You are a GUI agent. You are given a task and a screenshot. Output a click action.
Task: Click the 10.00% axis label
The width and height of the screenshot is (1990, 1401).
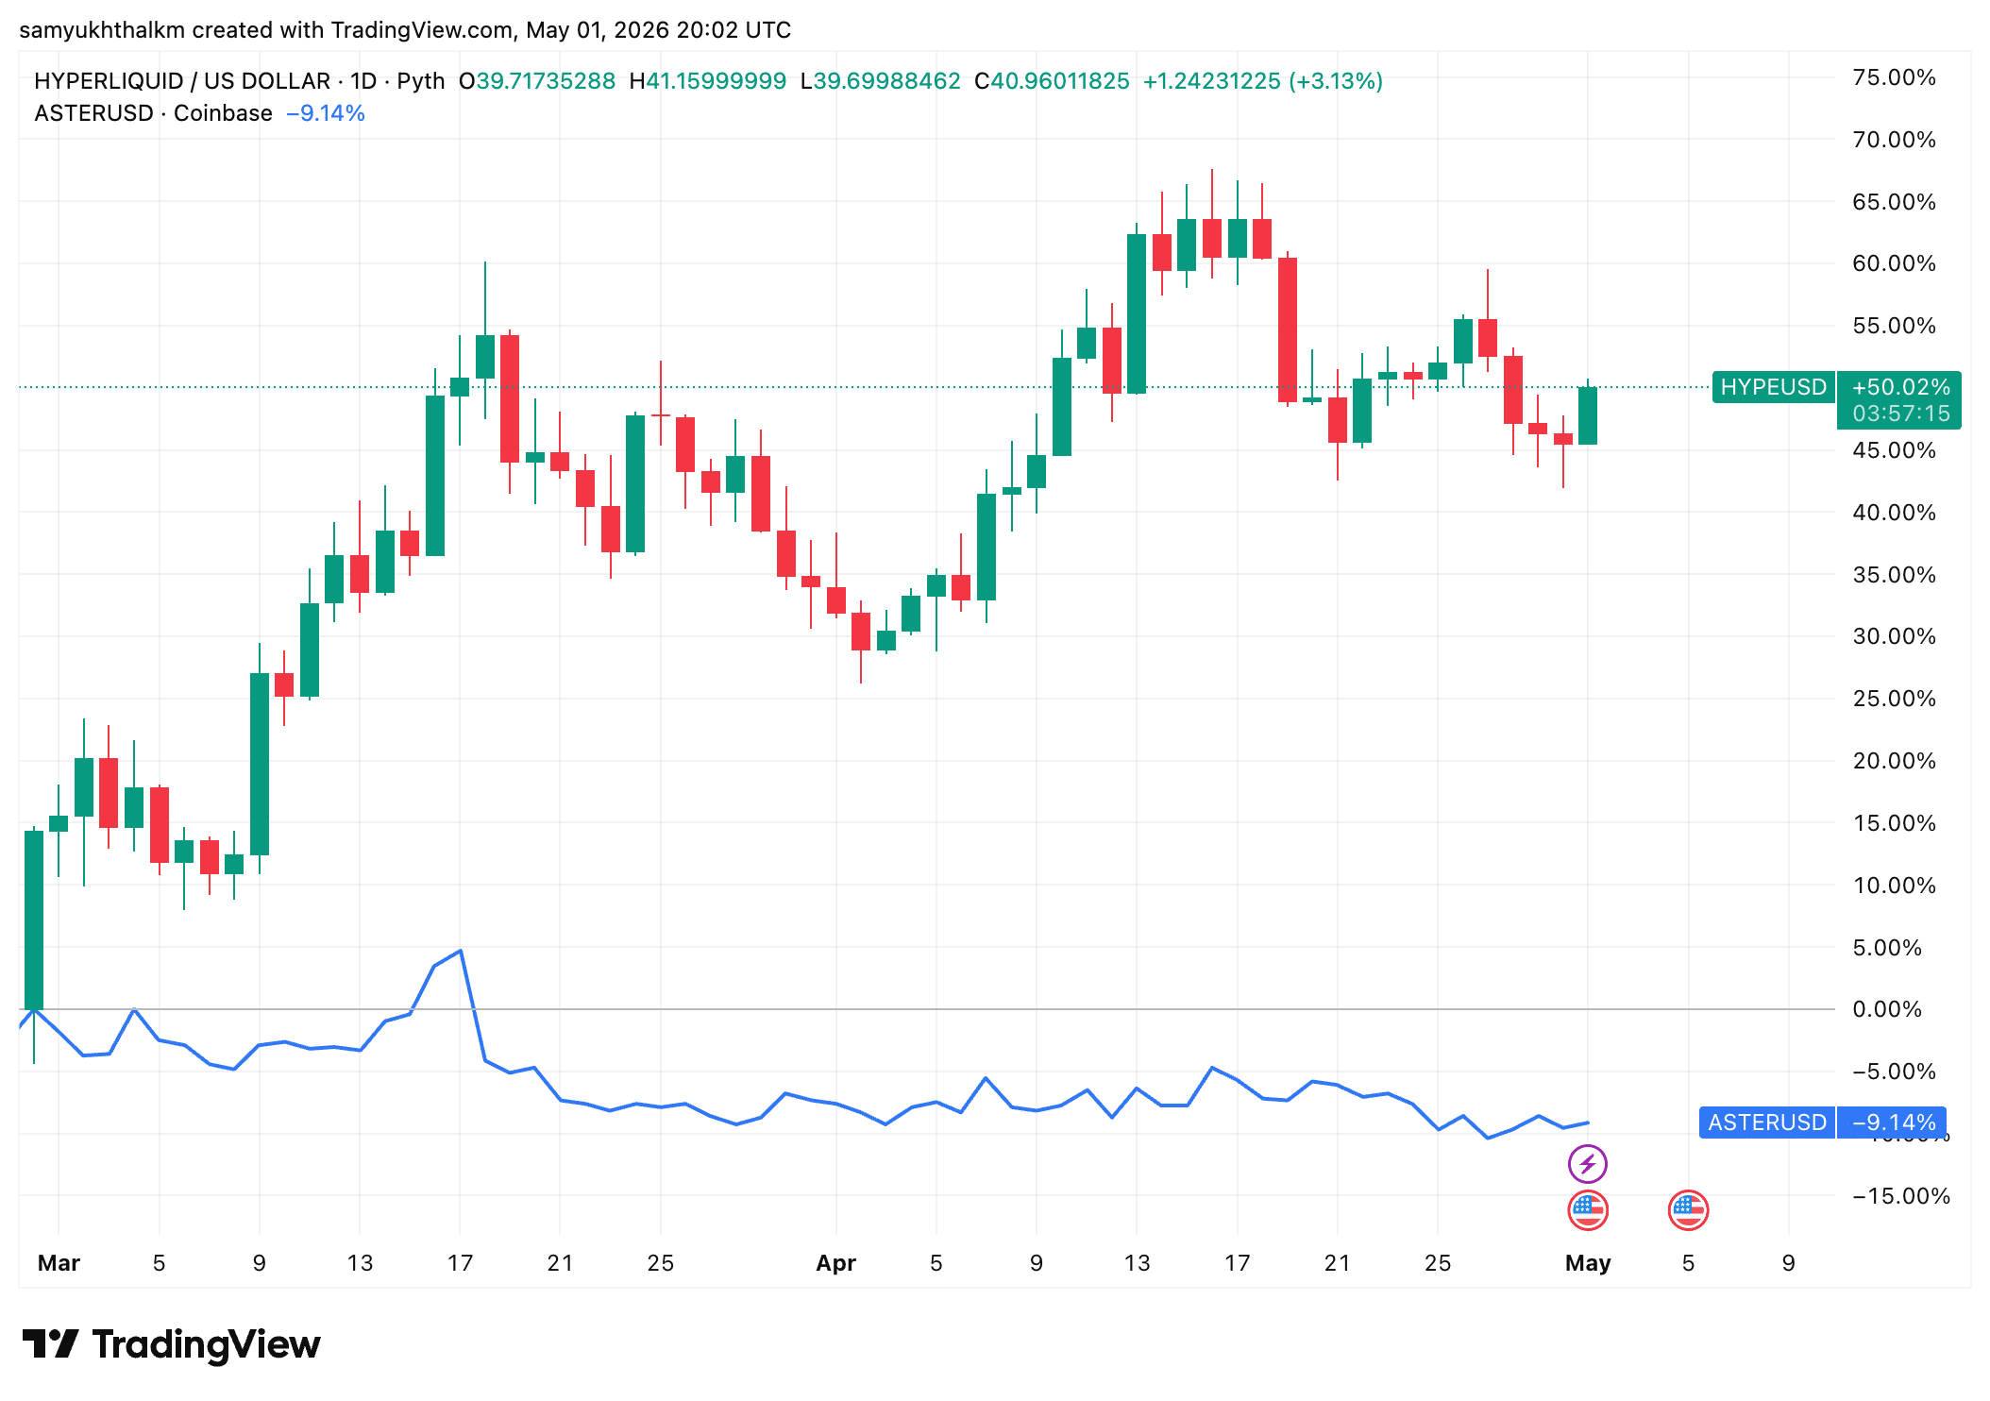tap(1894, 886)
